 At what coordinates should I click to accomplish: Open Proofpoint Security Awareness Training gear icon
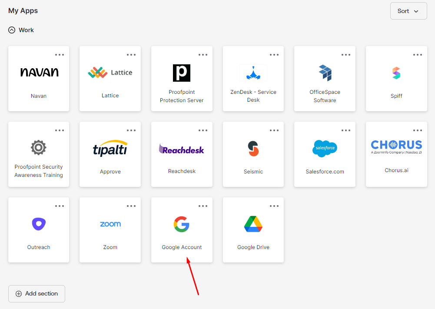[39, 148]
